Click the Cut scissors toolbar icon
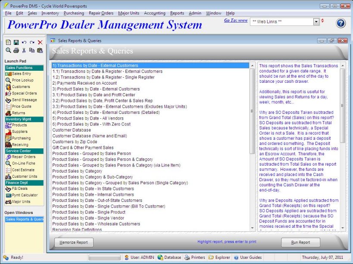The width and height of the screenshot is (353, 264). coord(24,50)
